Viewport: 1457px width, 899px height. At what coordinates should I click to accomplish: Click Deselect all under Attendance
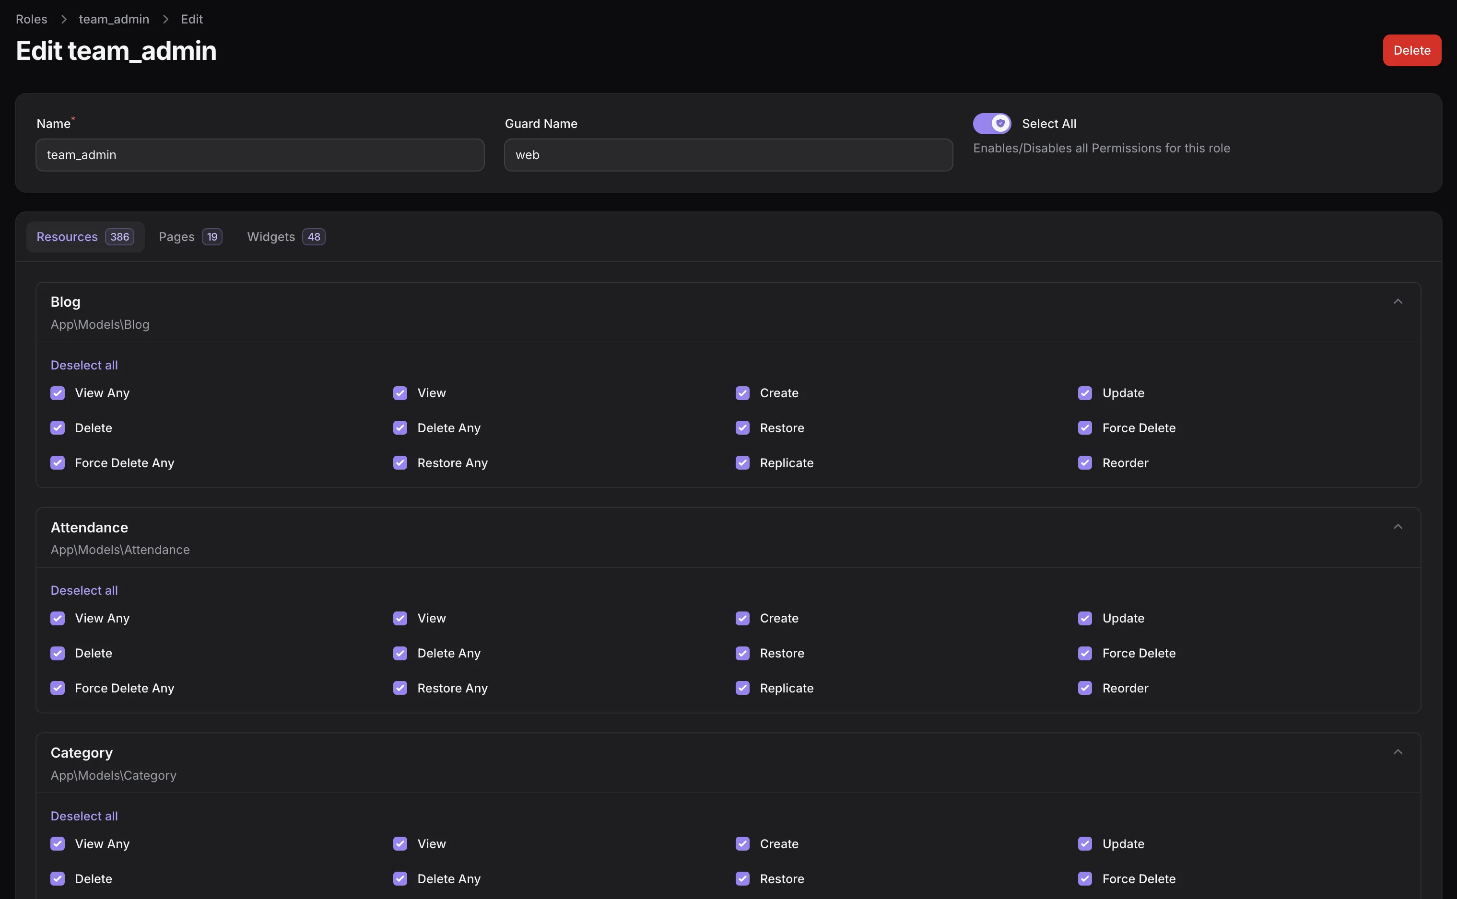(84, 590)
